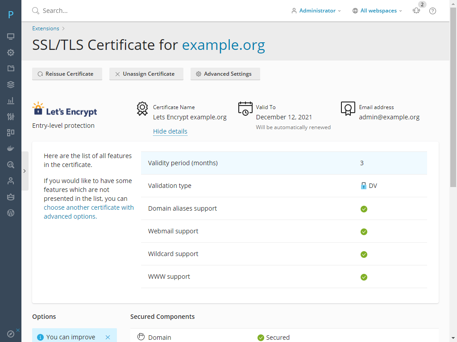Open the Help question-mark icon

coord(432,10)
